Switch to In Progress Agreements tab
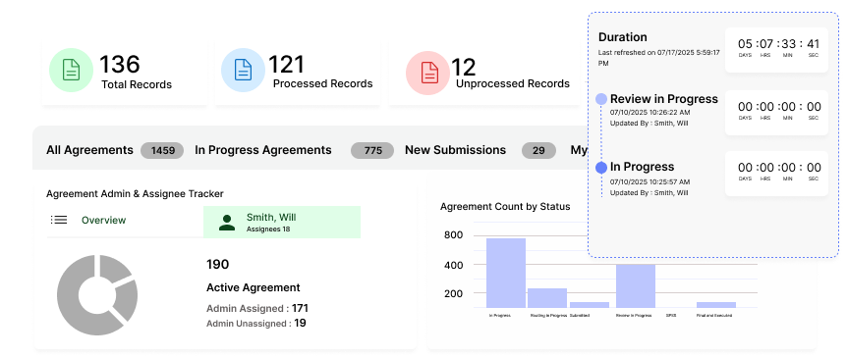 pyautogui.click(x=263, y=150)
